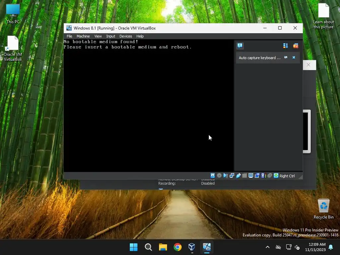This screenshot has width=340, height=255.
Task: Click the mouse integration status icon
Action: tap(270, 176)
